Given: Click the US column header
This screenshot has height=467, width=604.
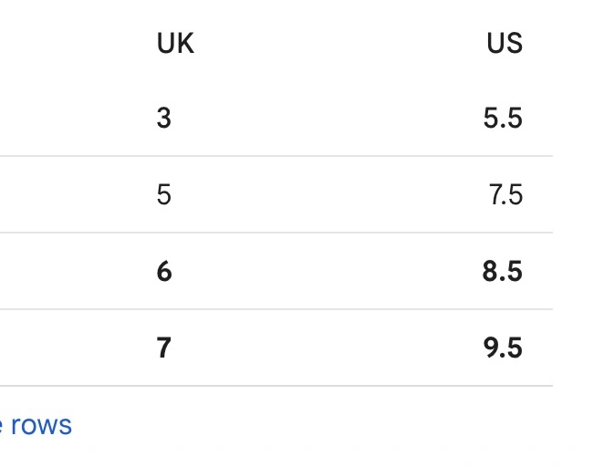Looking at the screenshot, I should pos(505,43).
